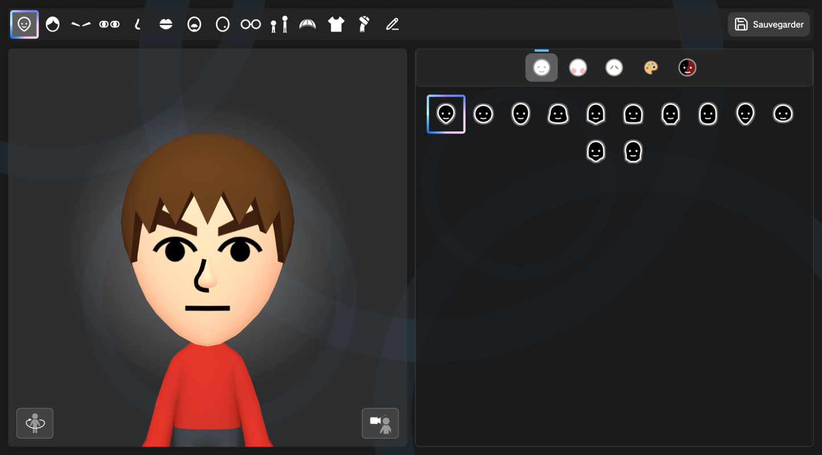The width and height of the screenshot is (822, 455).
Task: Open the scarf accessory category
Action: pos(364,24)
